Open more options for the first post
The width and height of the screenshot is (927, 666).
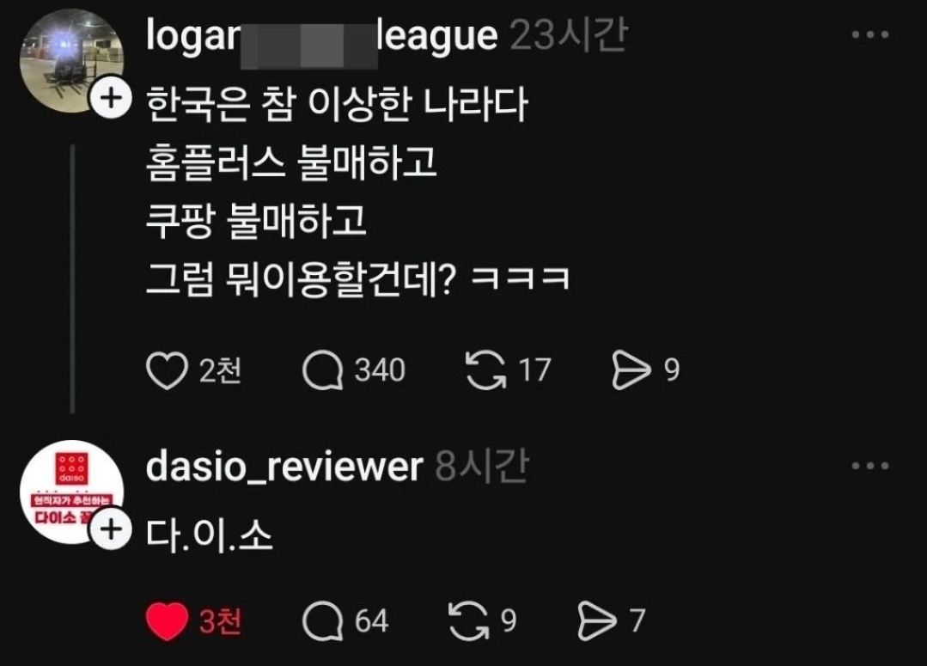pyautogui.click(x=870, y=35)
